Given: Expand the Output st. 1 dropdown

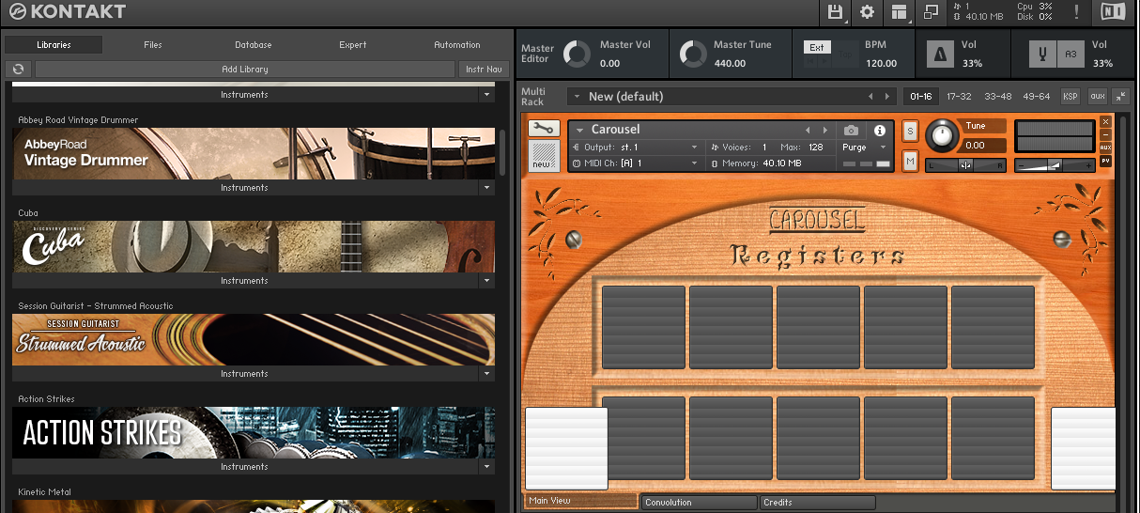Looking at the screenshot, I should tap(694, 148).
